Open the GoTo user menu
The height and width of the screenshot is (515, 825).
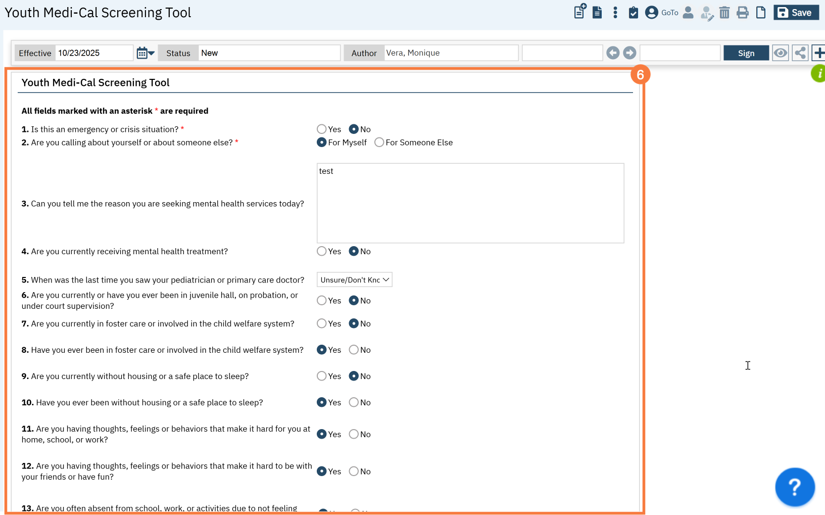click(661, 13)
